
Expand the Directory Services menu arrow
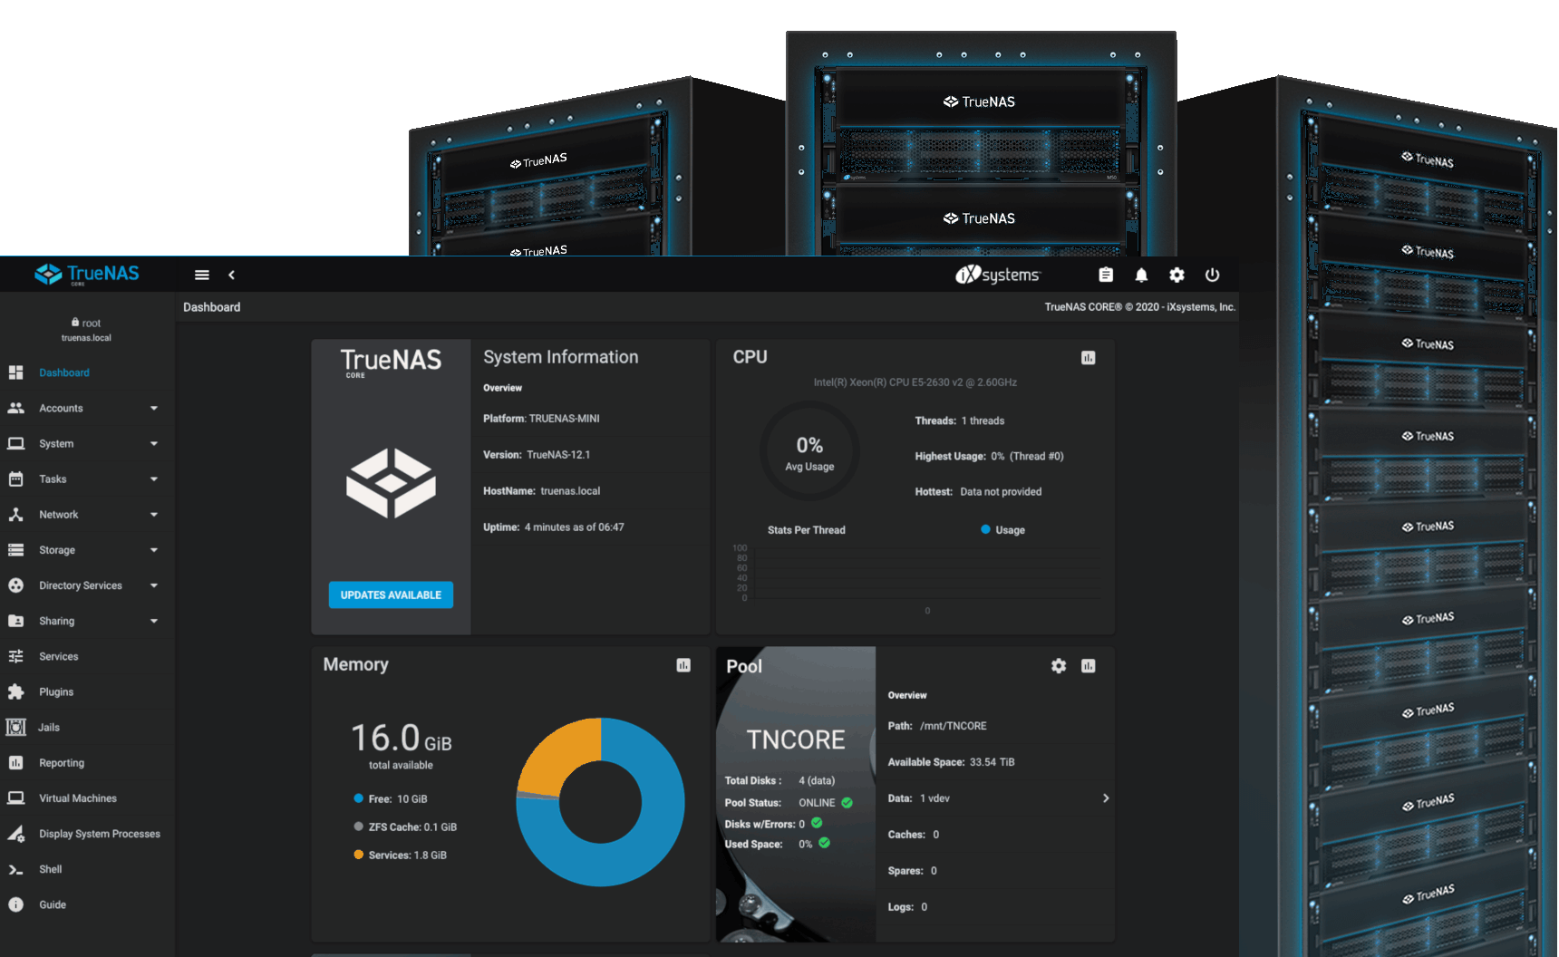pyautogui.click(x=154, y=585)
